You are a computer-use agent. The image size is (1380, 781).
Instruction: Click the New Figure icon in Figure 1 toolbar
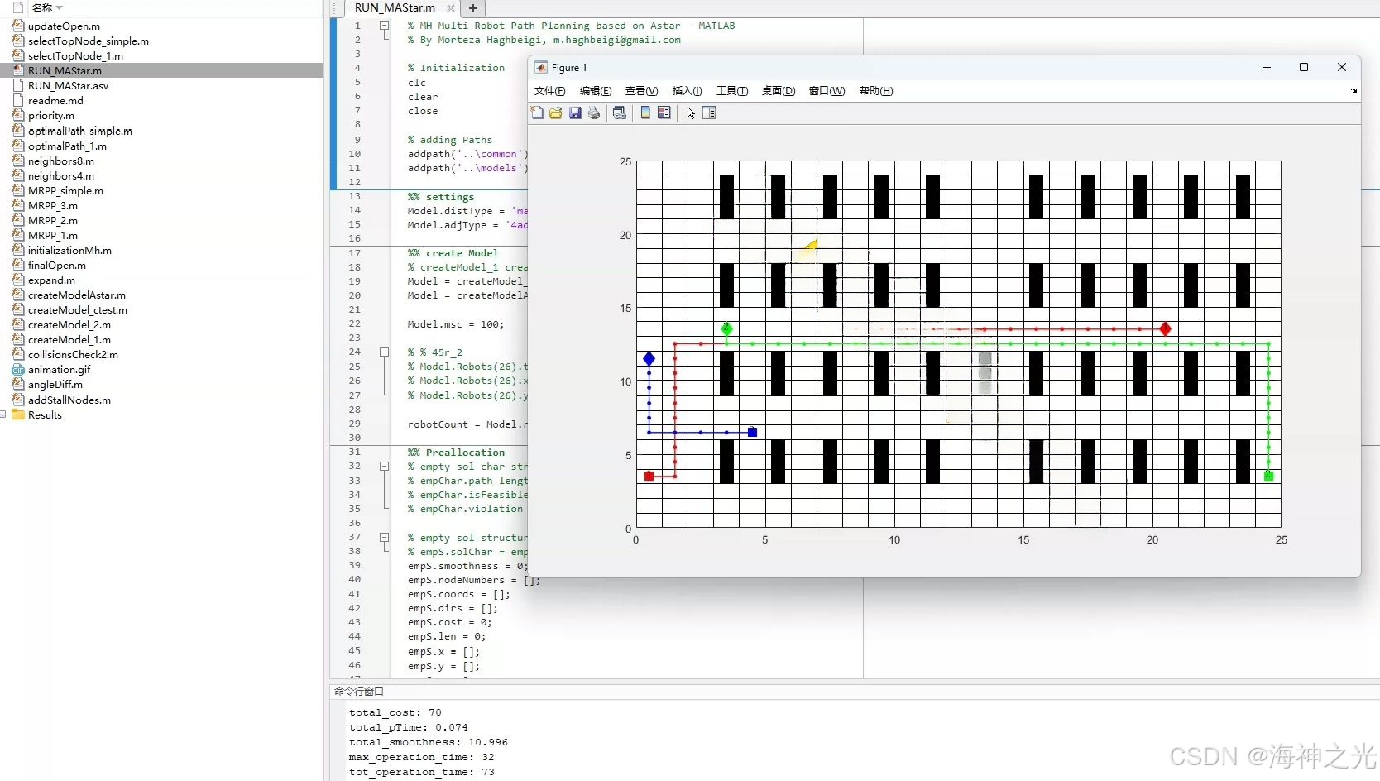coord(537,113)
